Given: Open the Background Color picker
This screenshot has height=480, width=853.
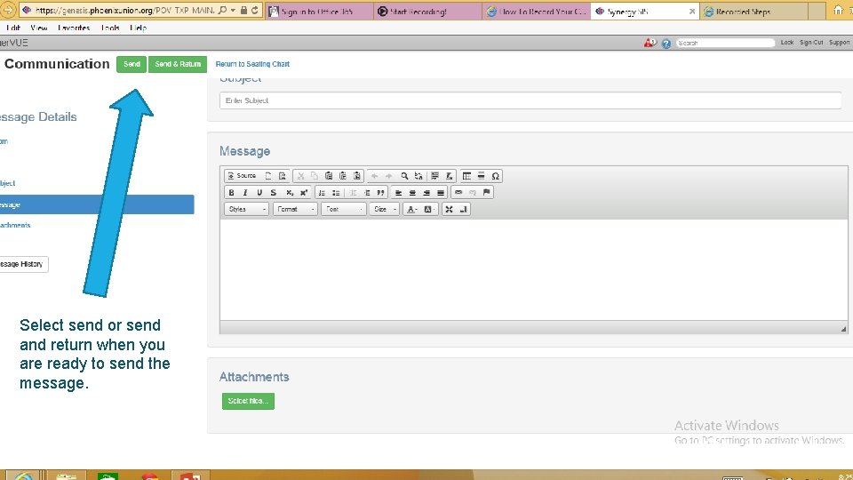Looking at the screenshot, I should (428, 209).
